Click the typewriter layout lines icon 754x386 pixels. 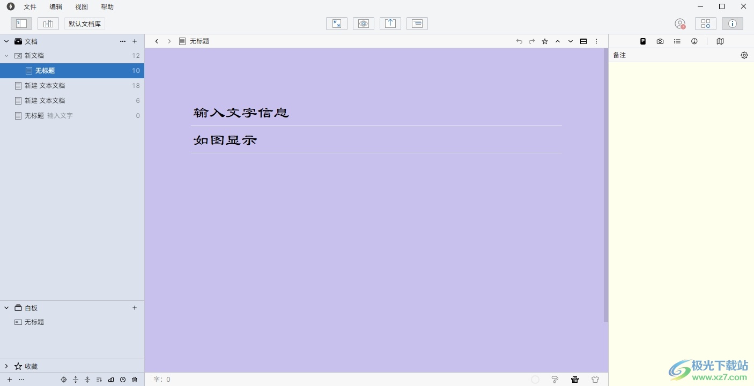[x=417, y=24]
